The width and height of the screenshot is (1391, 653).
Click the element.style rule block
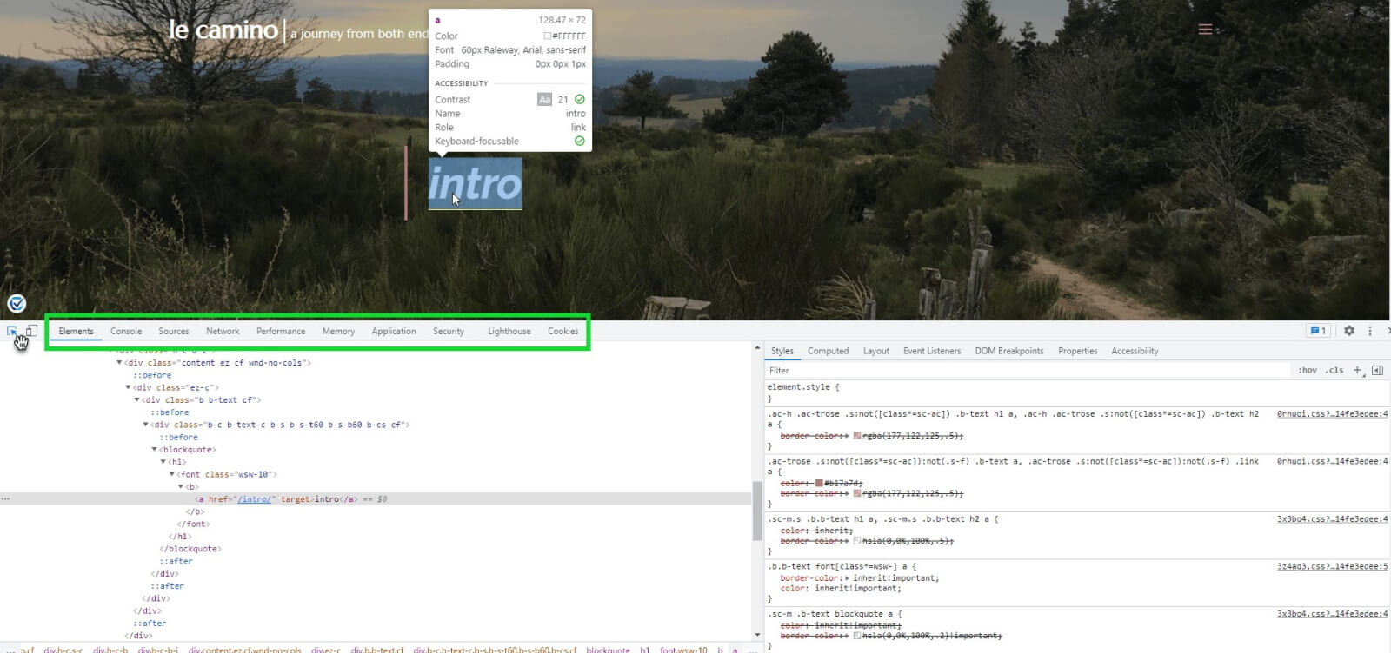tap(1076, 392)
